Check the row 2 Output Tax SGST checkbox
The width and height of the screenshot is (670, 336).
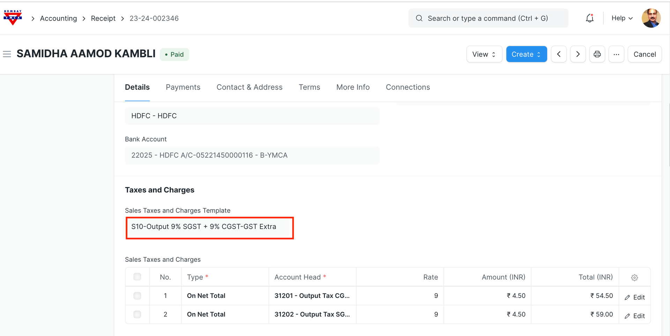[137, 314]
